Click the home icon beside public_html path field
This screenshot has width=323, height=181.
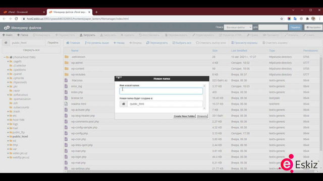point(6,43)
